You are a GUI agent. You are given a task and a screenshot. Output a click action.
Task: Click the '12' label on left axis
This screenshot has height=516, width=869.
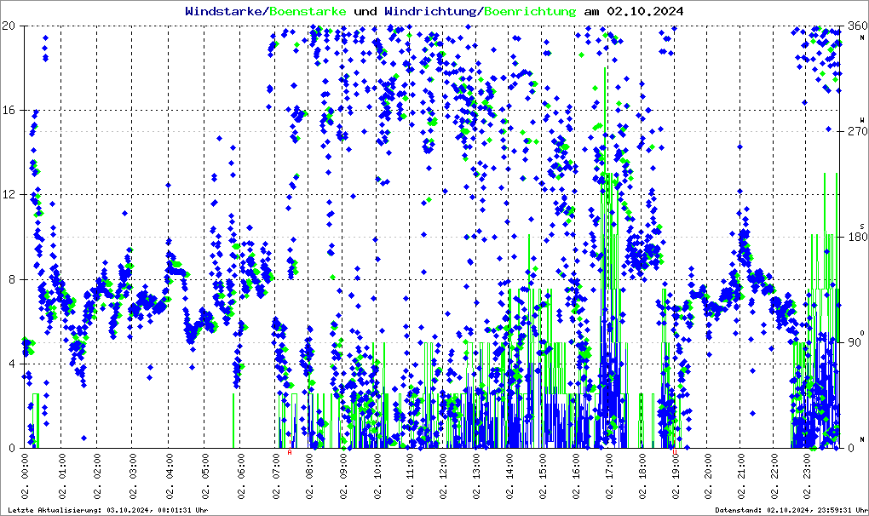10,194
